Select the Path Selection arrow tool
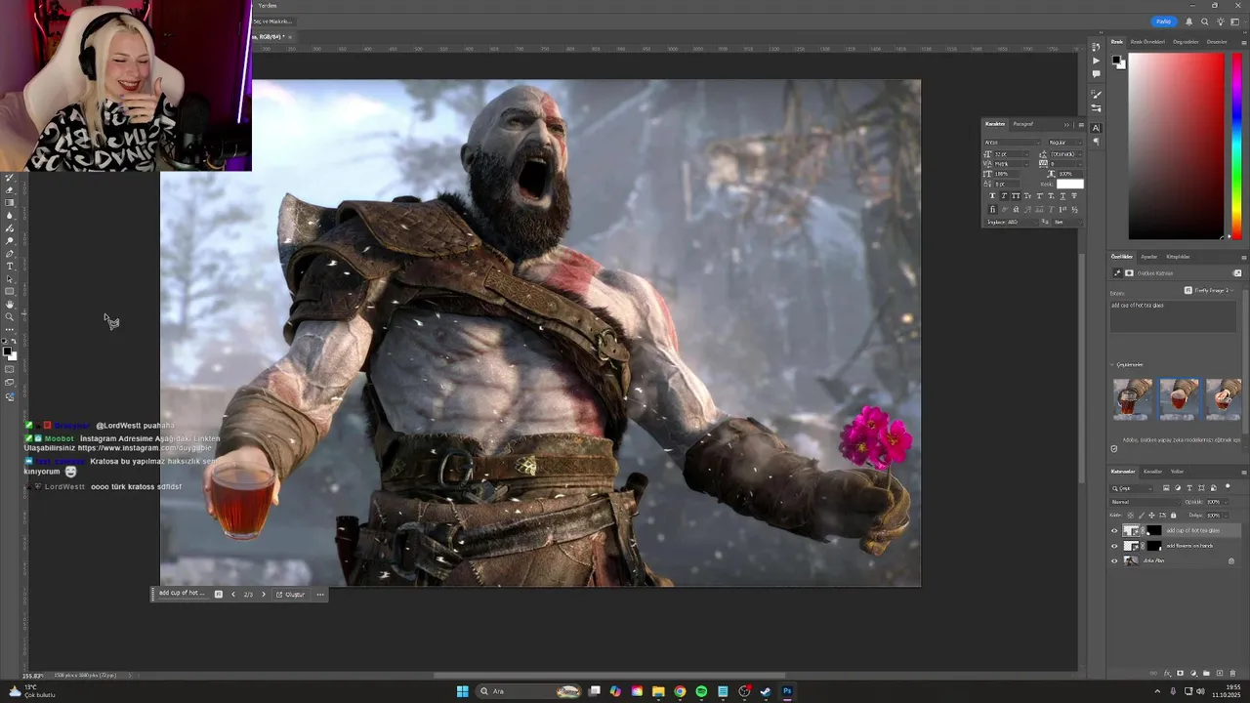This screenshot has width=1250, height=703. (10, 279)
